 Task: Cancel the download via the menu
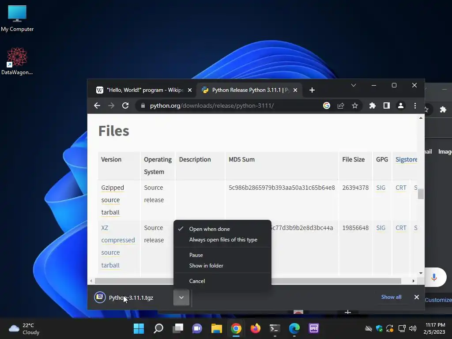point(222,281)
